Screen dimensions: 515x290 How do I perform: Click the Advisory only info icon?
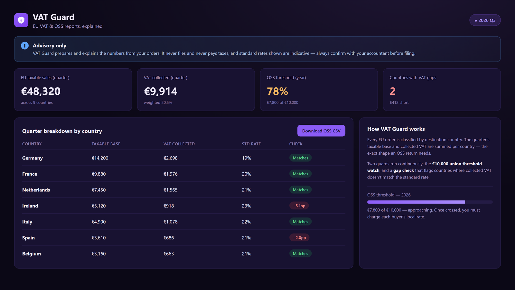tap(25, 46)
